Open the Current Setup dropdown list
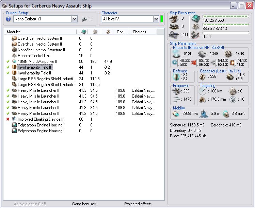The image size is (255, 208). coord(75,19)
